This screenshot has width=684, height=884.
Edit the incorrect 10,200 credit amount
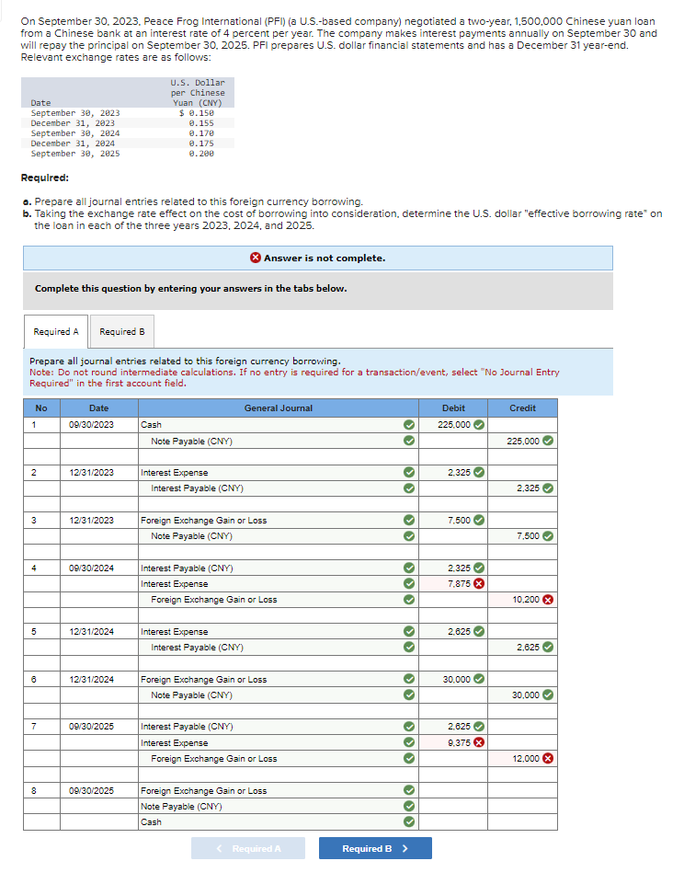522,599
